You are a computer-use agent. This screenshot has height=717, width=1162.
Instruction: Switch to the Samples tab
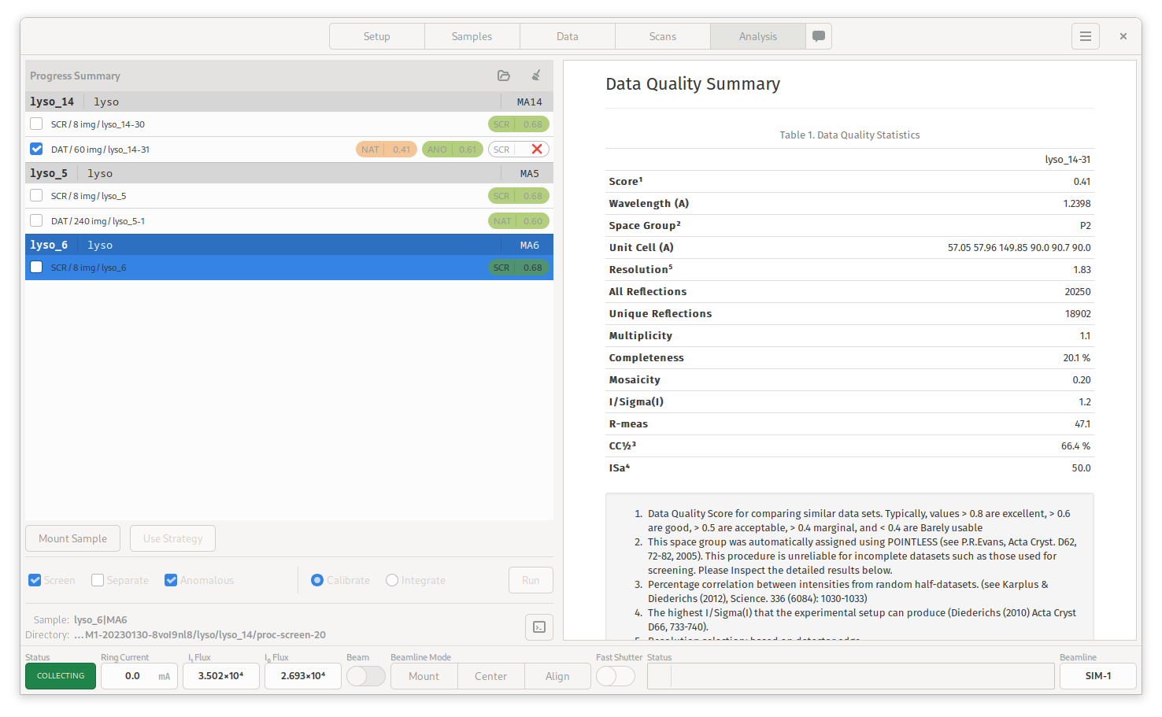click(472, 36)
